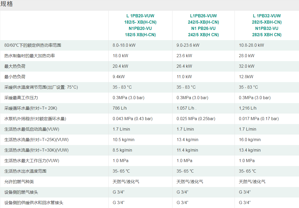Click the L 1PB32-VUW model column header
This screenshot has width=299, height=208.
267,25
